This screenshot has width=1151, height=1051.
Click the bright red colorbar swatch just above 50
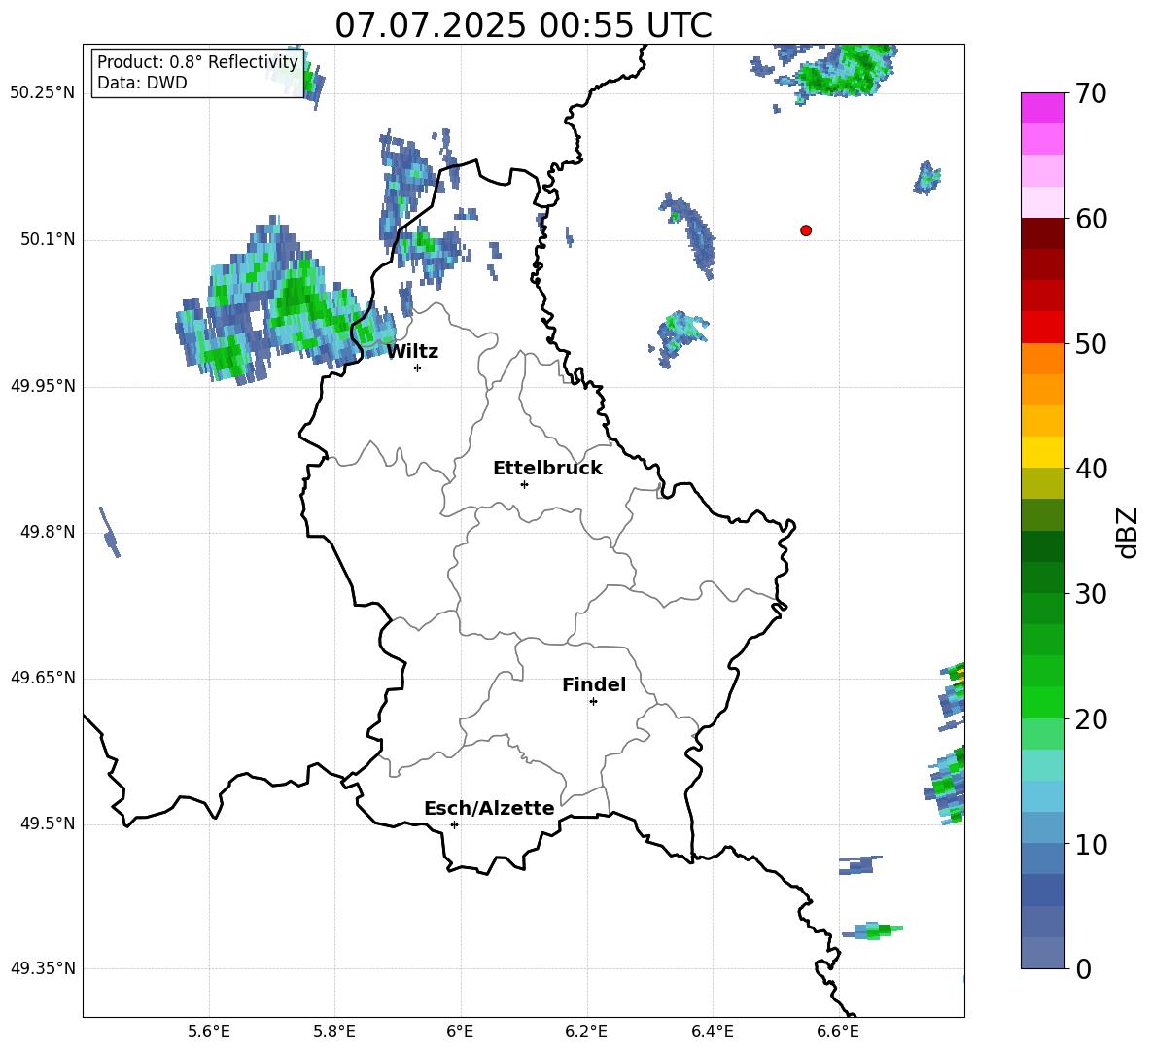pos(1042,328)
